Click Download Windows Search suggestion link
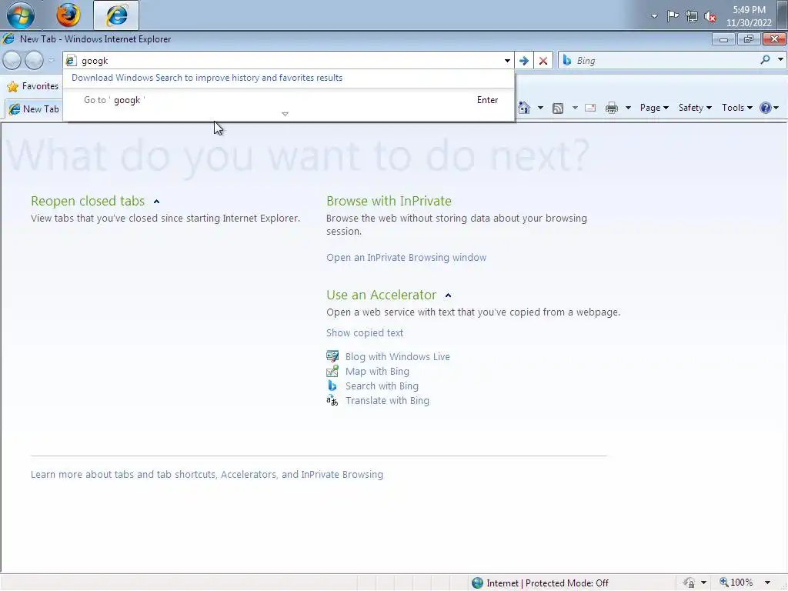788x591 pixels. 206,78
